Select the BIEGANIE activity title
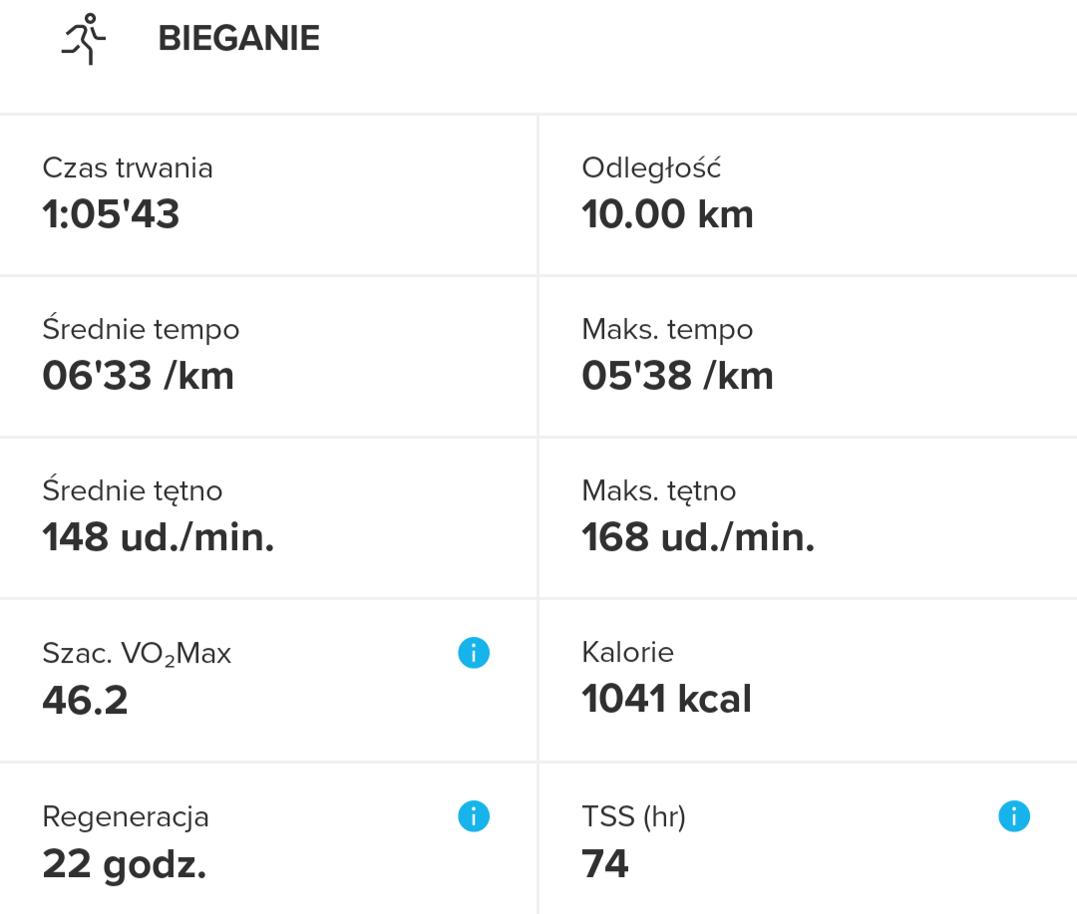Image resolution: width=1077 pixels, height=914 pixels. (x=238, y=39)
